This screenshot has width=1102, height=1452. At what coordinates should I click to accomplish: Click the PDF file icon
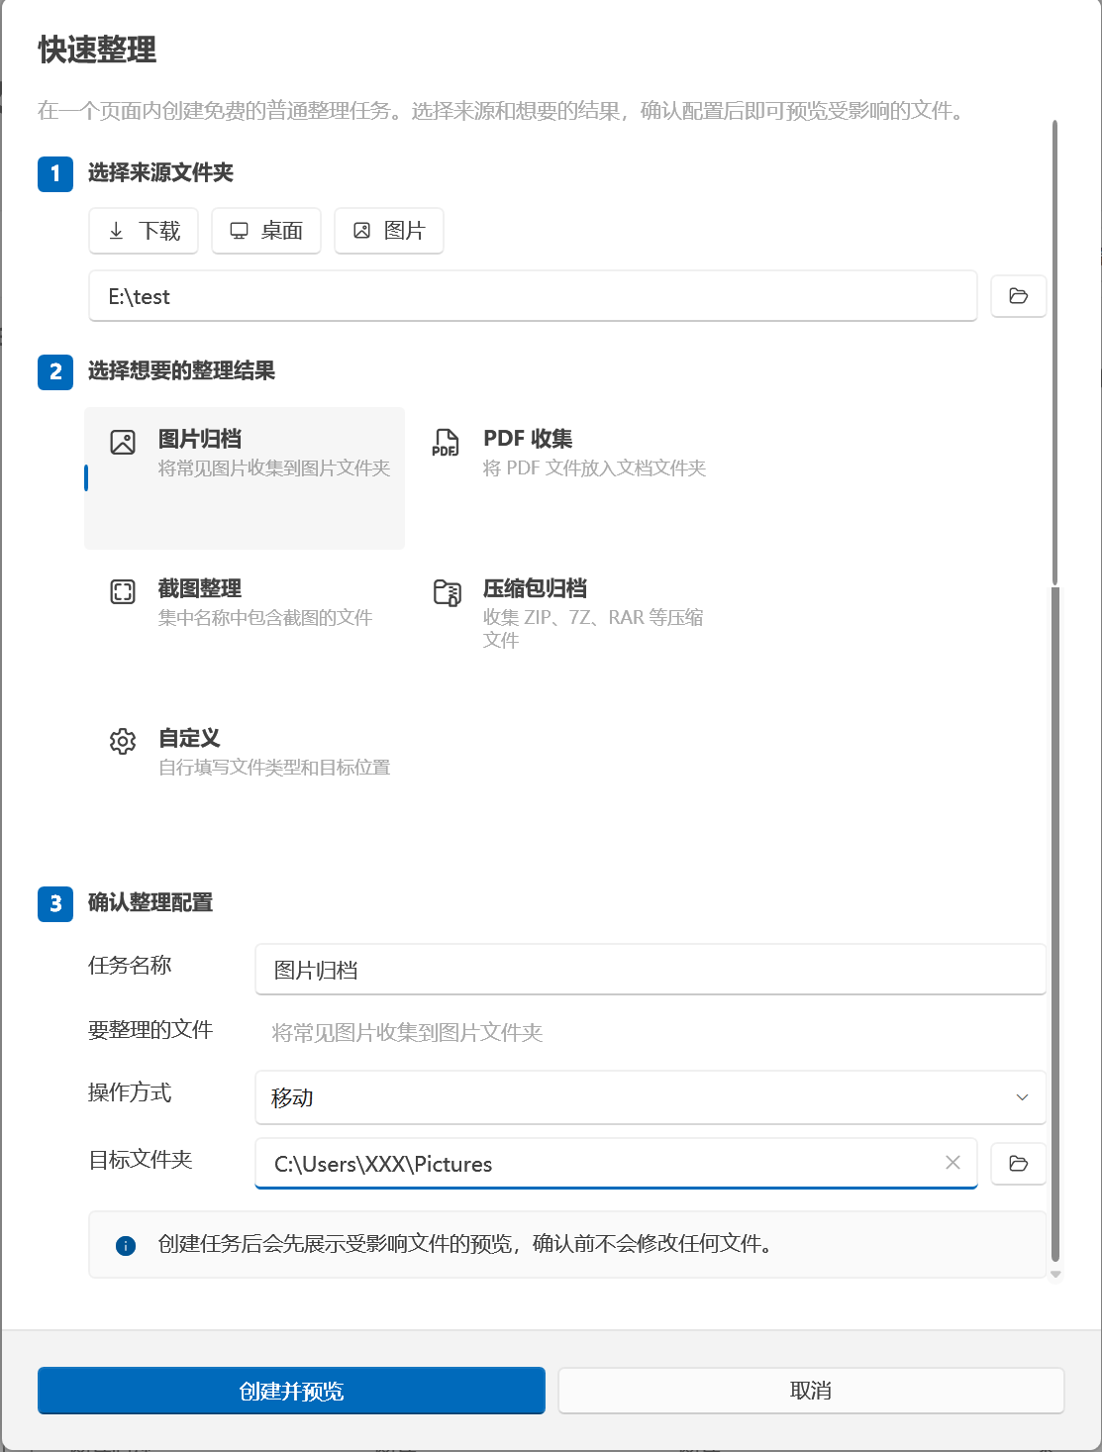[447, 442]
